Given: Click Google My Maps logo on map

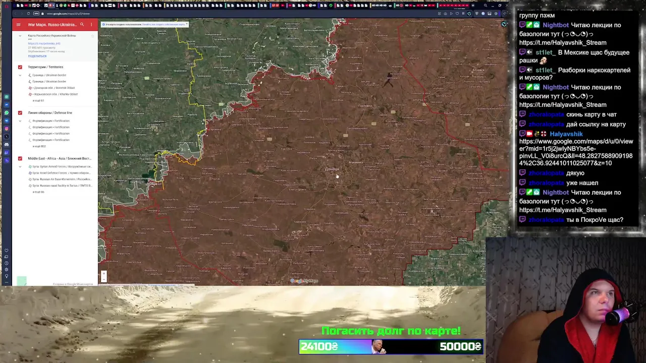Looking at the screenshot, I should [304, 281].
